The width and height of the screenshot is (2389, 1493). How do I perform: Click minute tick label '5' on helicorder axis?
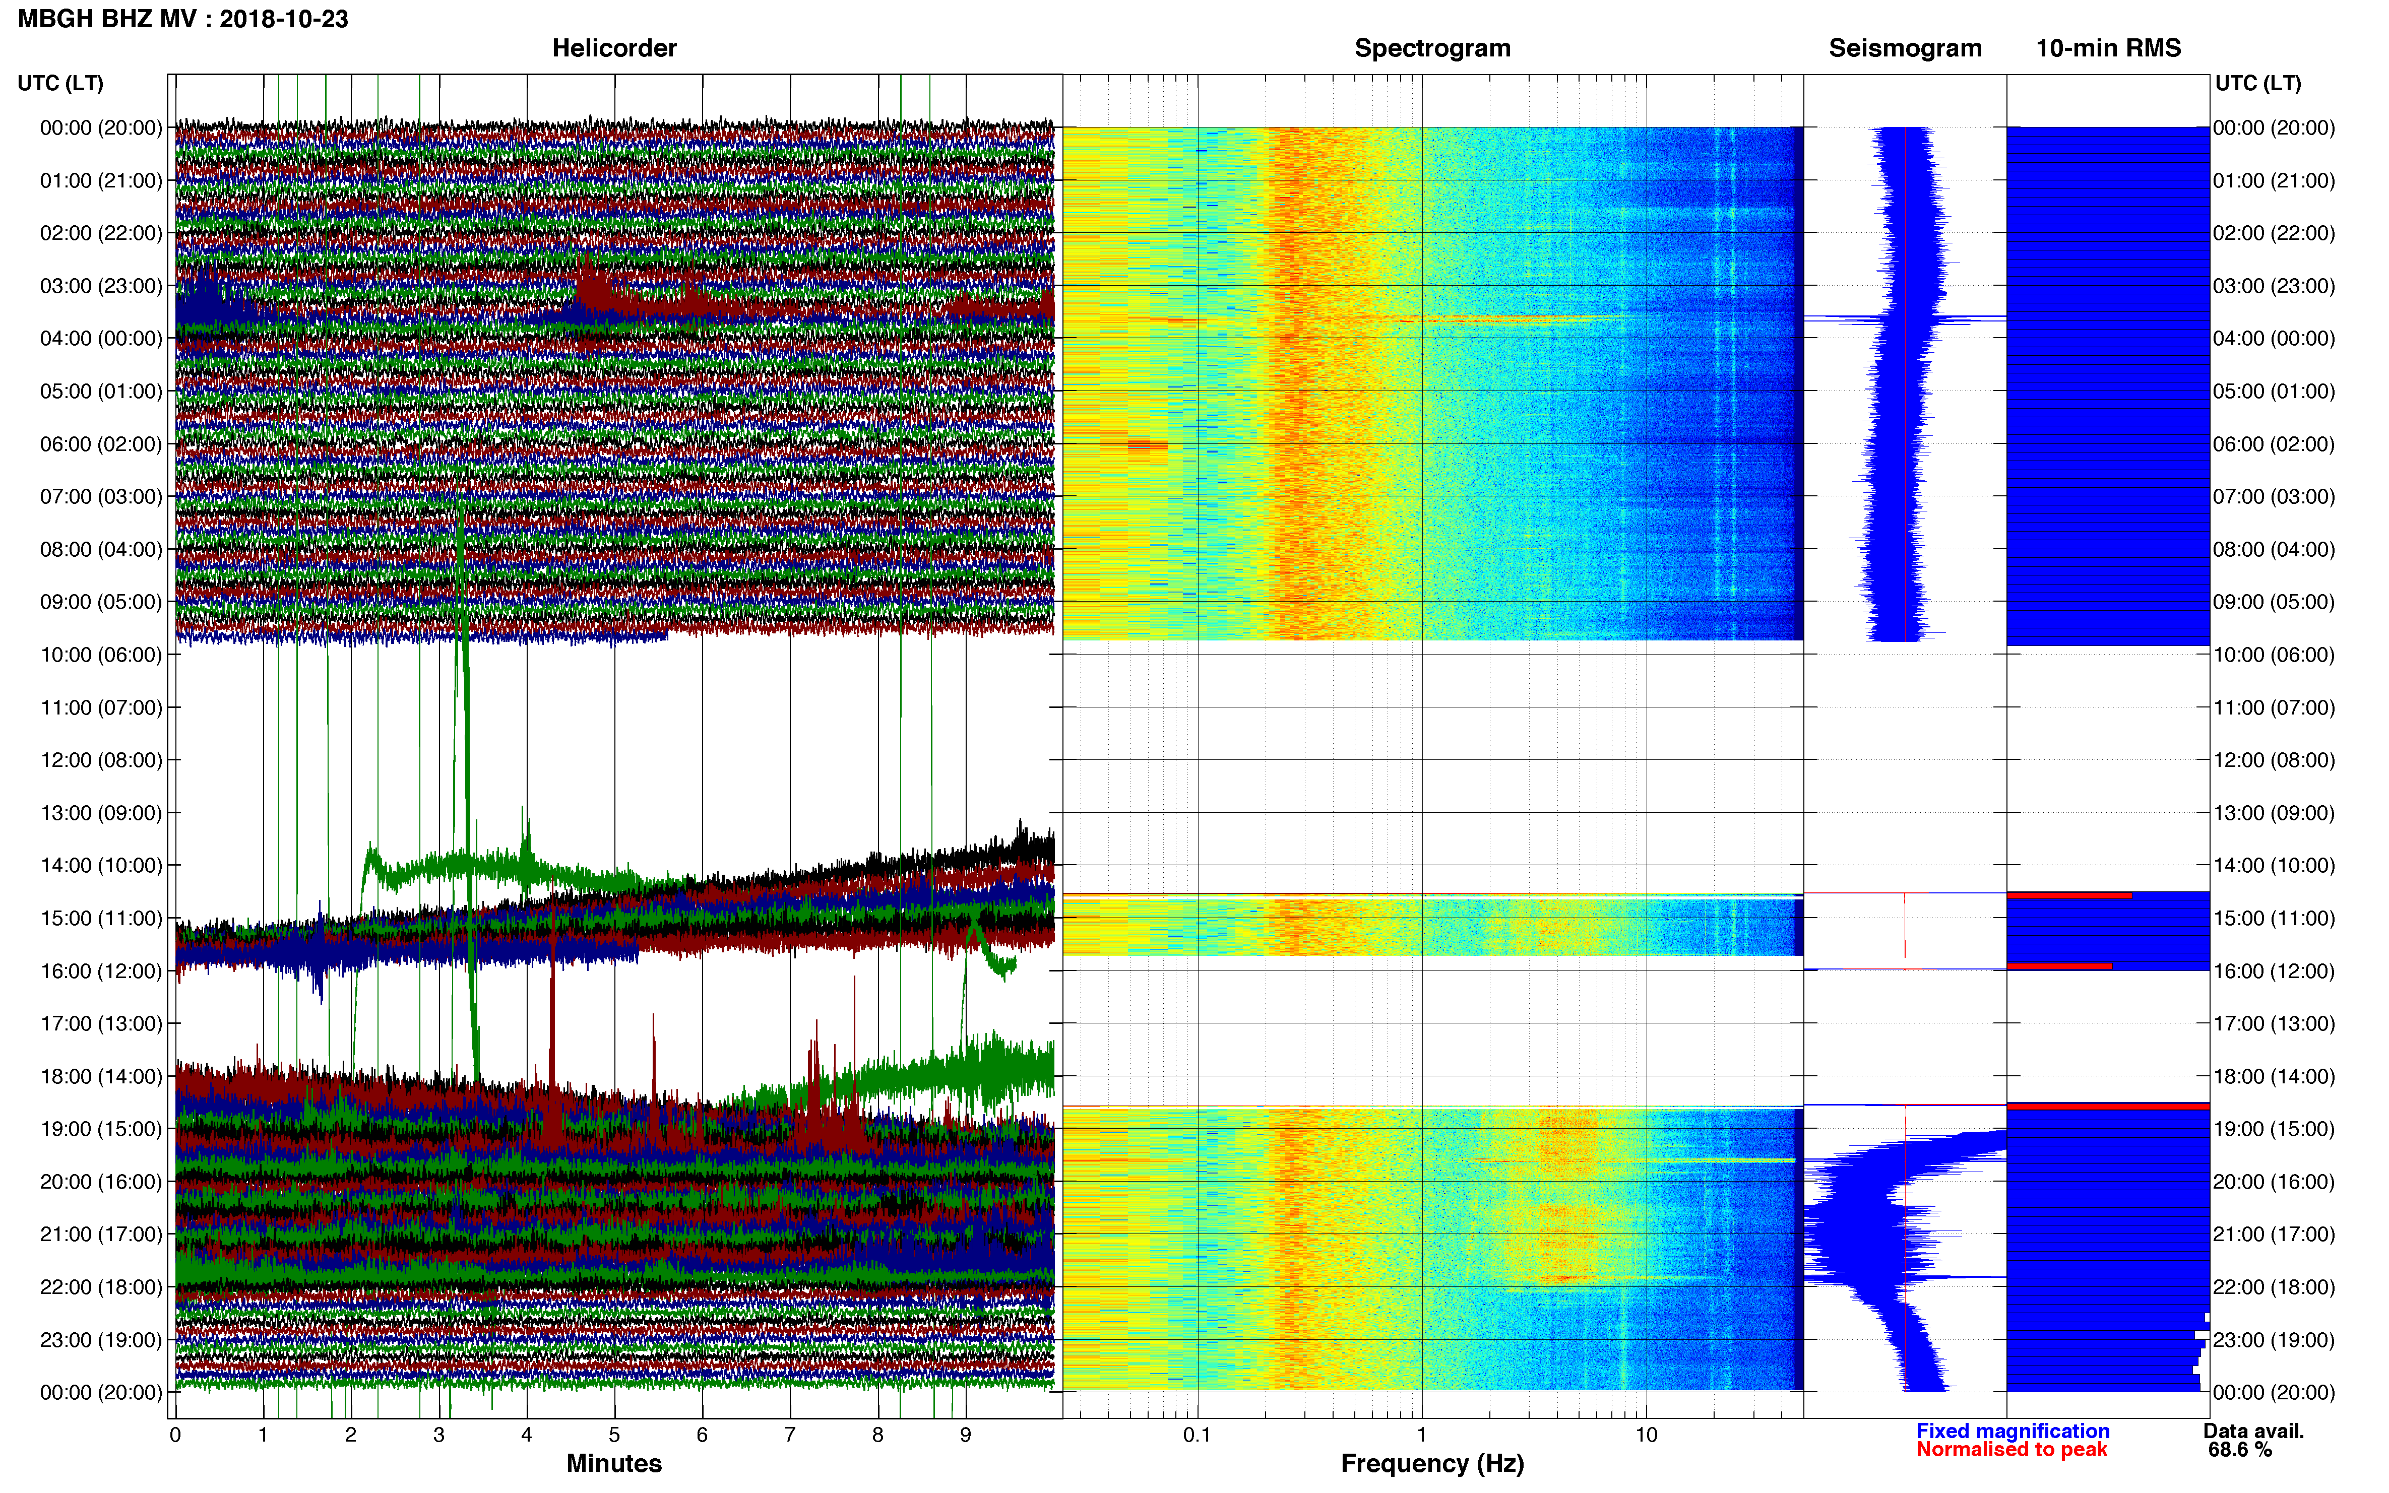click(x=614, y=1435)
